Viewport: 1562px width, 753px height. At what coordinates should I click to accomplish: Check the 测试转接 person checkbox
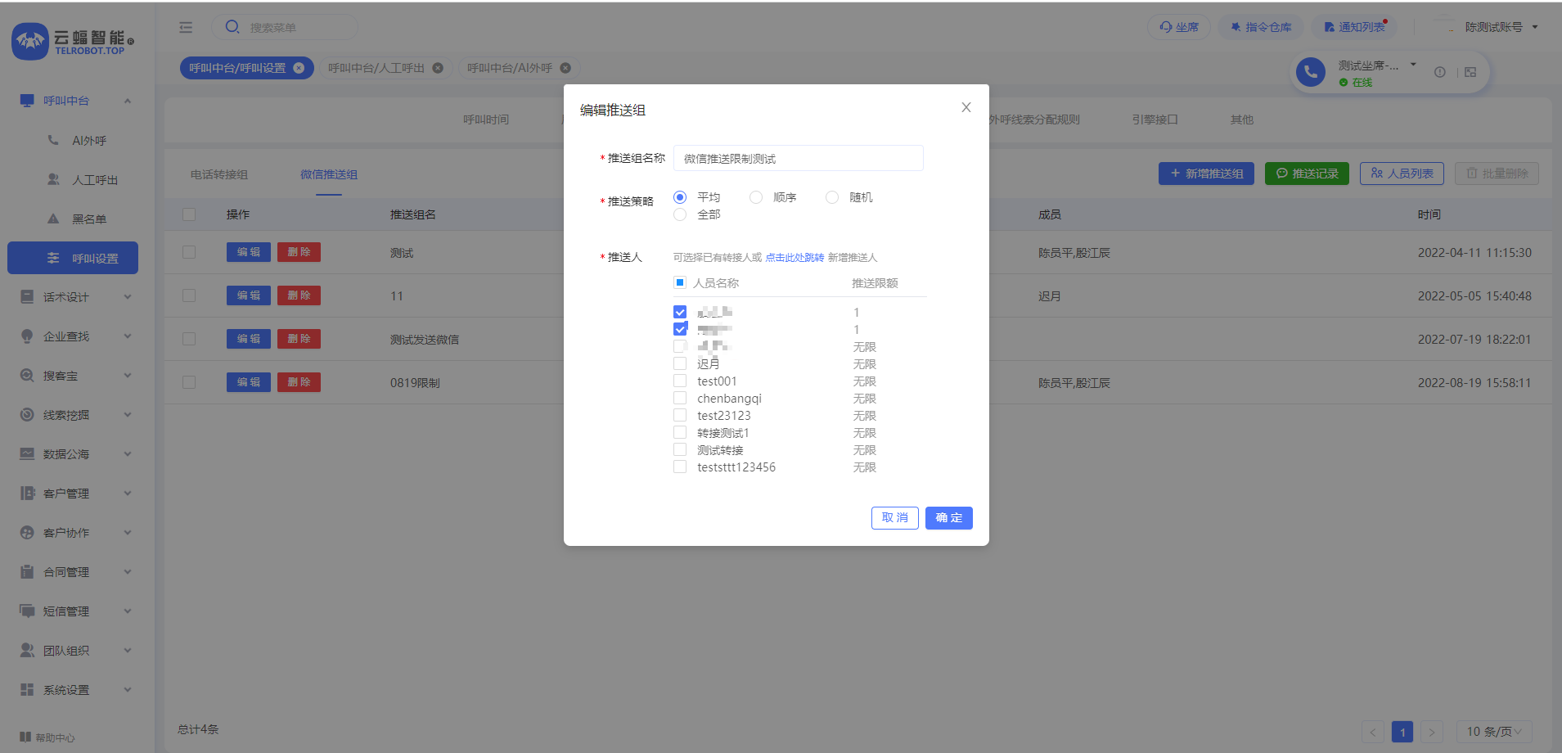(x=680, y=449)
